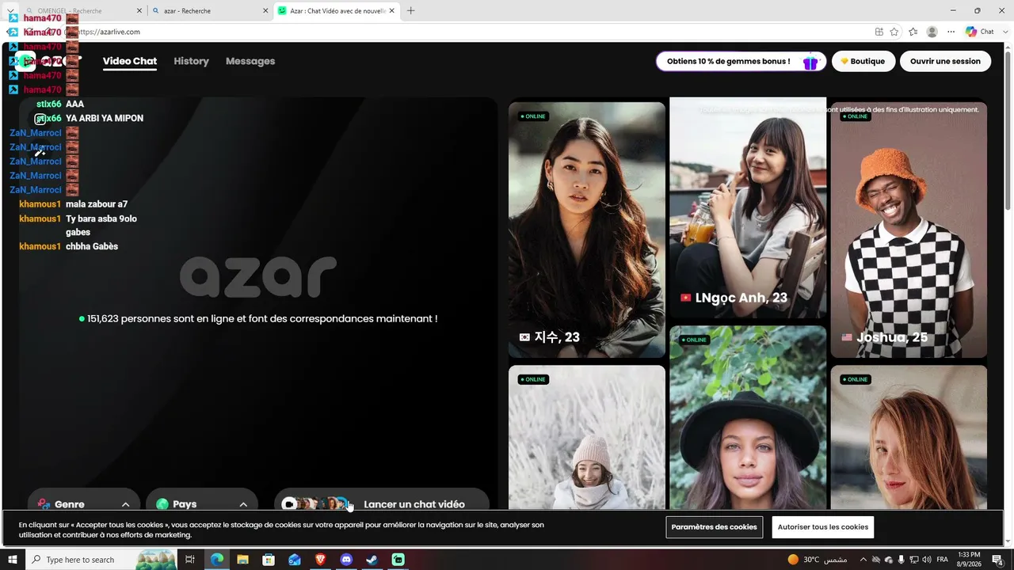Open File Explorer from the taskbar
Image resolution: width=1014 pixels, height=570 pixels.
point(242,560)
